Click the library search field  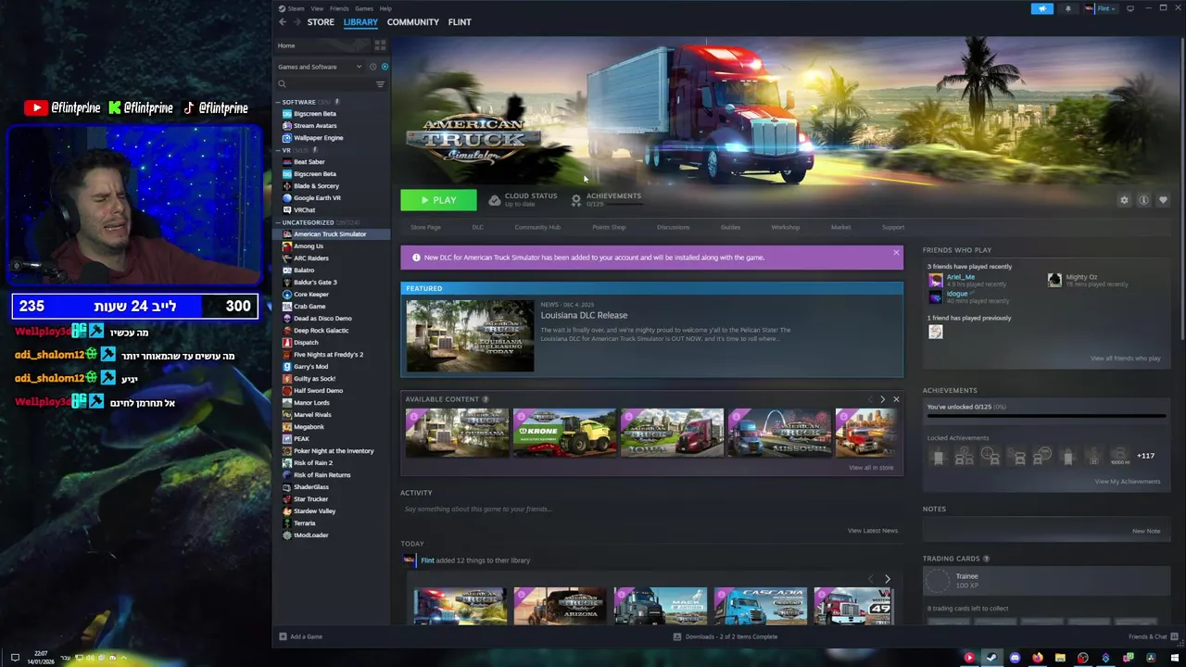pos(329,84)
